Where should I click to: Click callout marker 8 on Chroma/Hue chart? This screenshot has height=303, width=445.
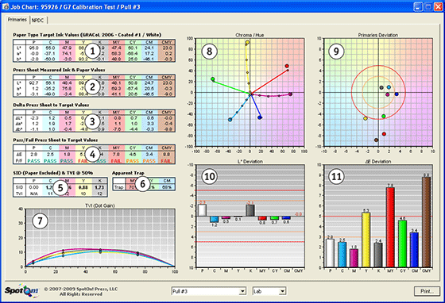210,52
